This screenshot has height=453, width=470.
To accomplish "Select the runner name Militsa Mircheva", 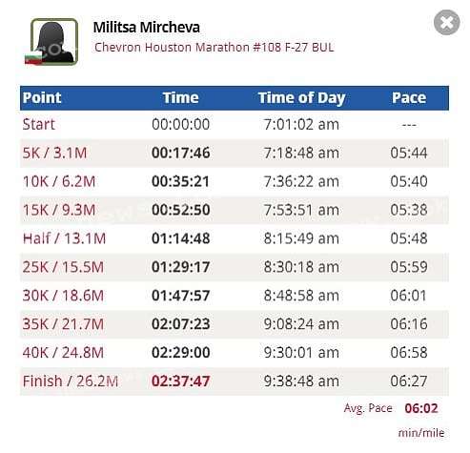I will click(147, 28).
